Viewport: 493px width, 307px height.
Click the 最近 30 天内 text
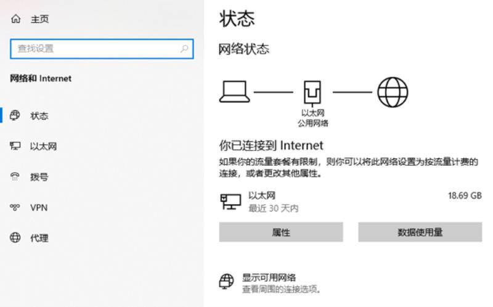click(274, 208)
